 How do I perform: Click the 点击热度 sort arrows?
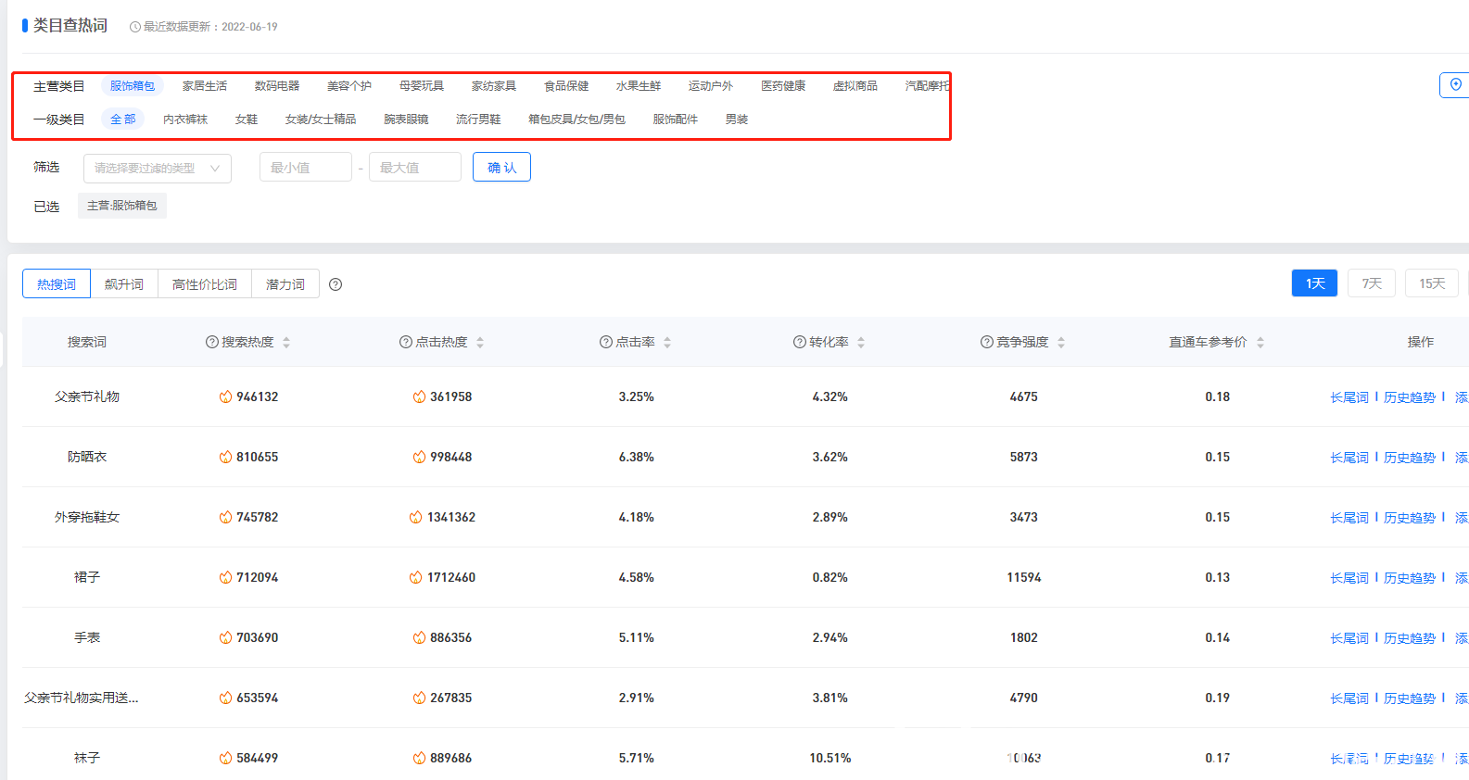pos(480,342)
